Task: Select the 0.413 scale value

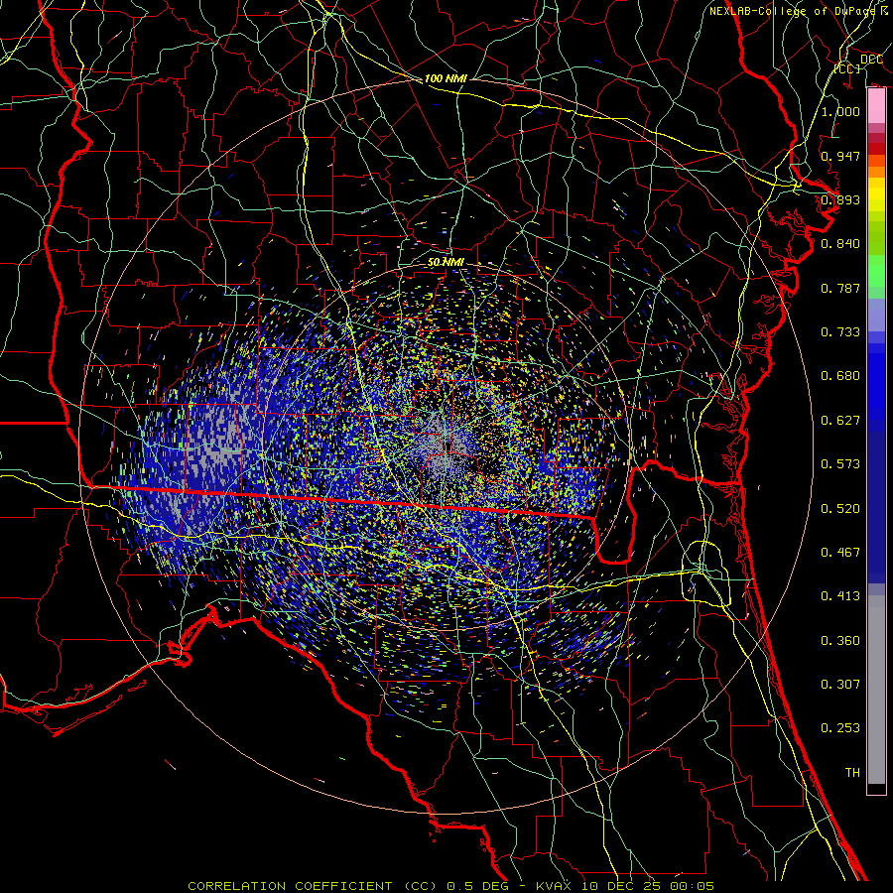Action: click(840, 596)
